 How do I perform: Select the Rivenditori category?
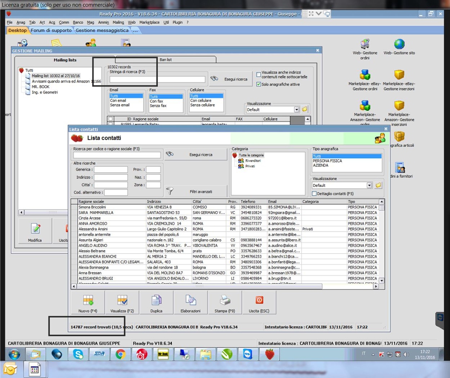[x=253, y=160]
